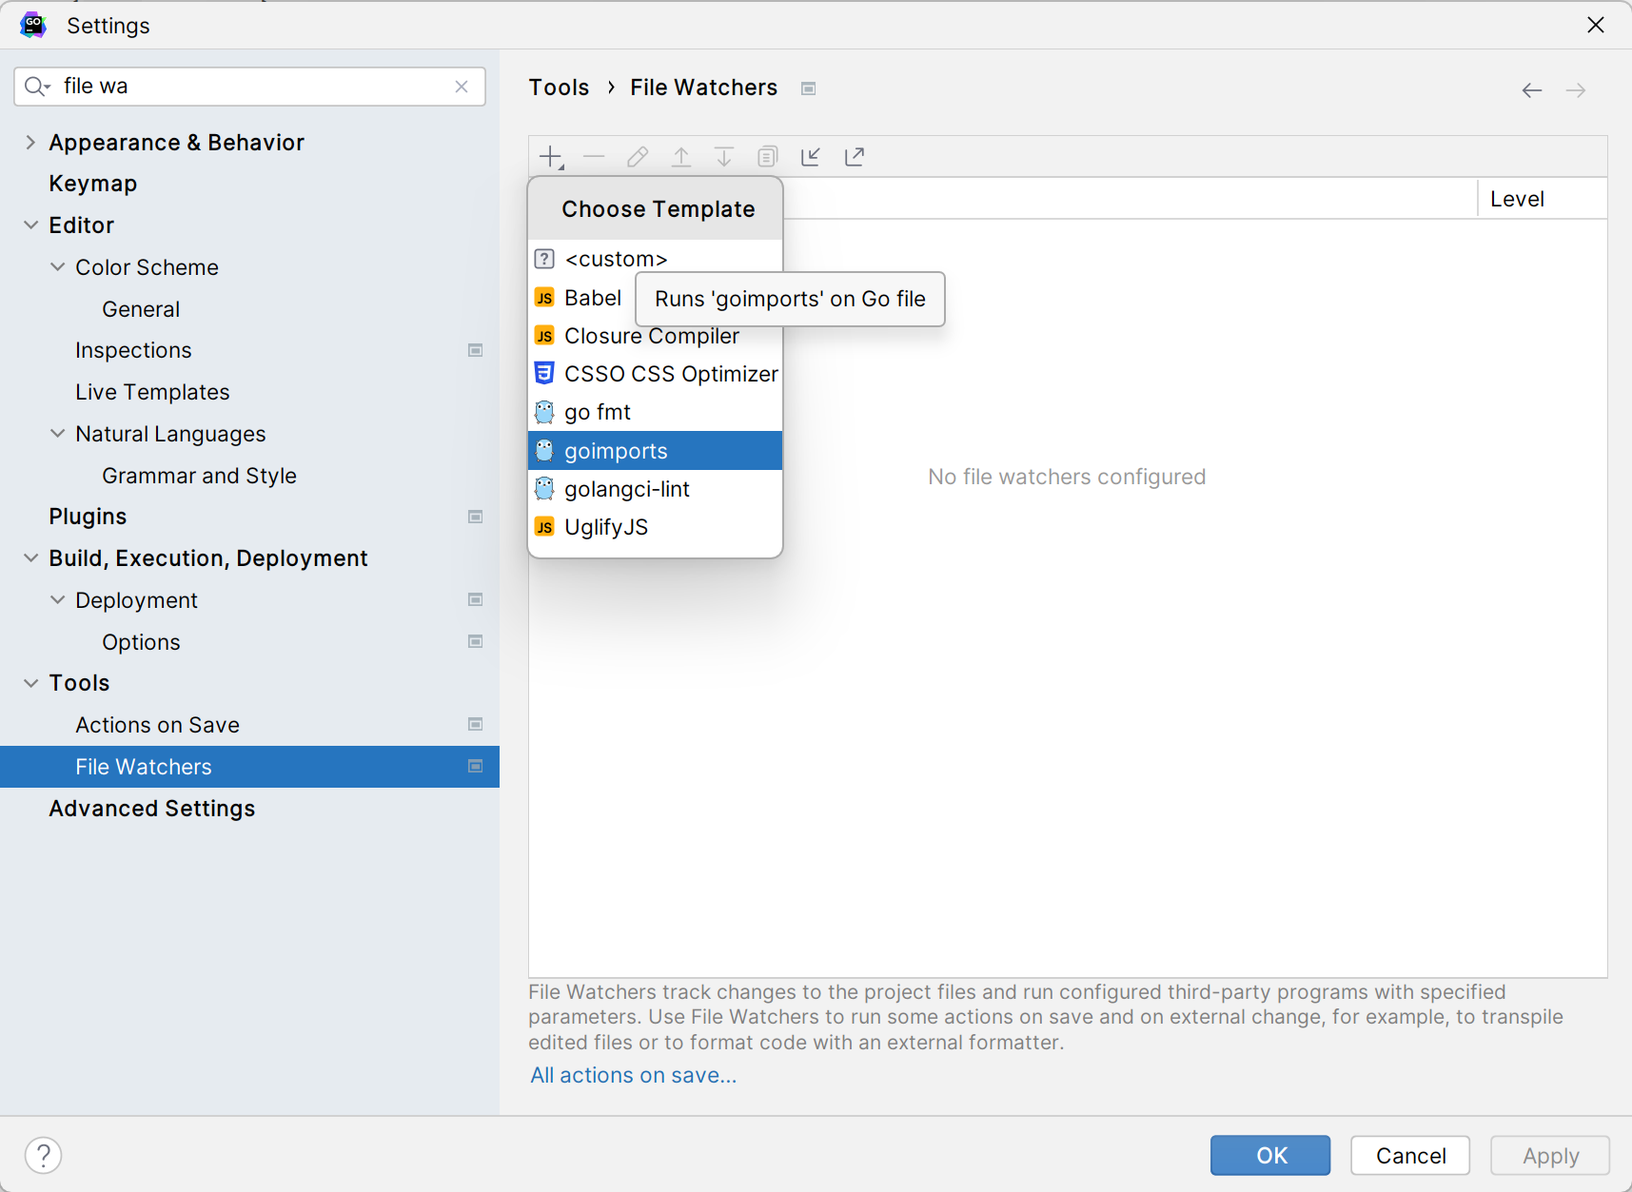
Task: Pick the go fmt template
Action: [597, 412]
